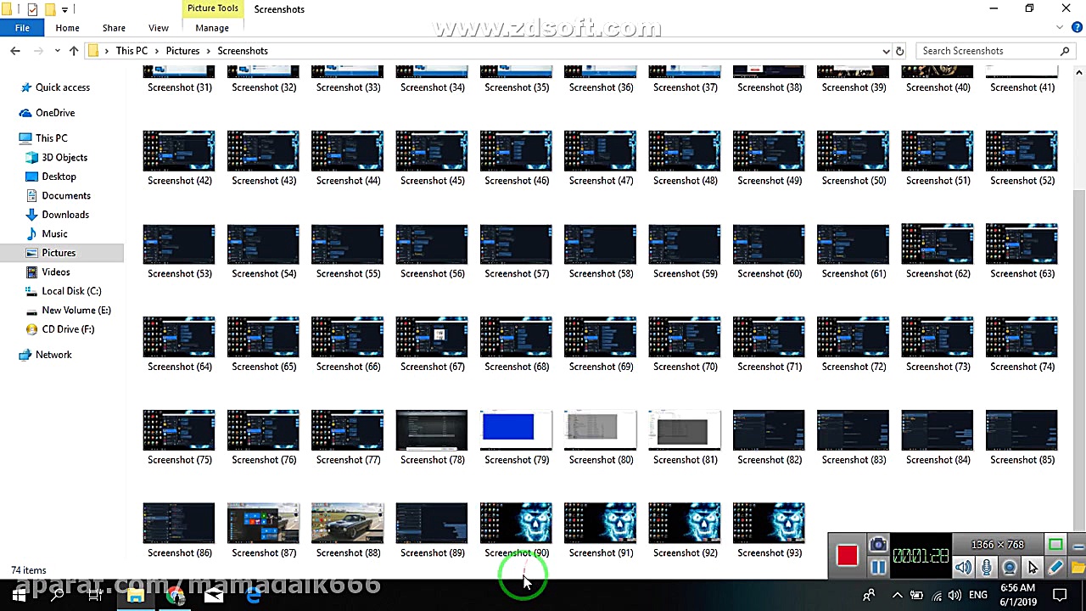The image size is (1086, 611).
Task: Select Network in the navigation pane
Action: tap(53, 355)
